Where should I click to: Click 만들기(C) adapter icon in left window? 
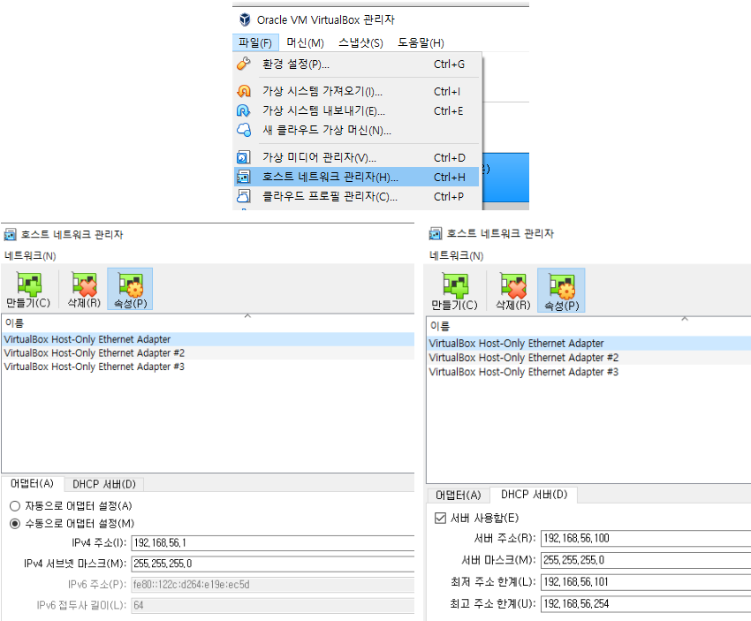pos(28,284)
